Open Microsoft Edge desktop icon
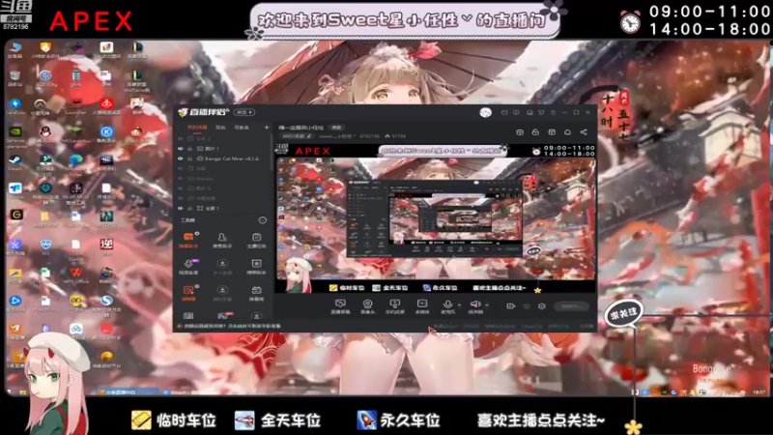The width and height of the screenshot is (773, 435). point(75,162)
